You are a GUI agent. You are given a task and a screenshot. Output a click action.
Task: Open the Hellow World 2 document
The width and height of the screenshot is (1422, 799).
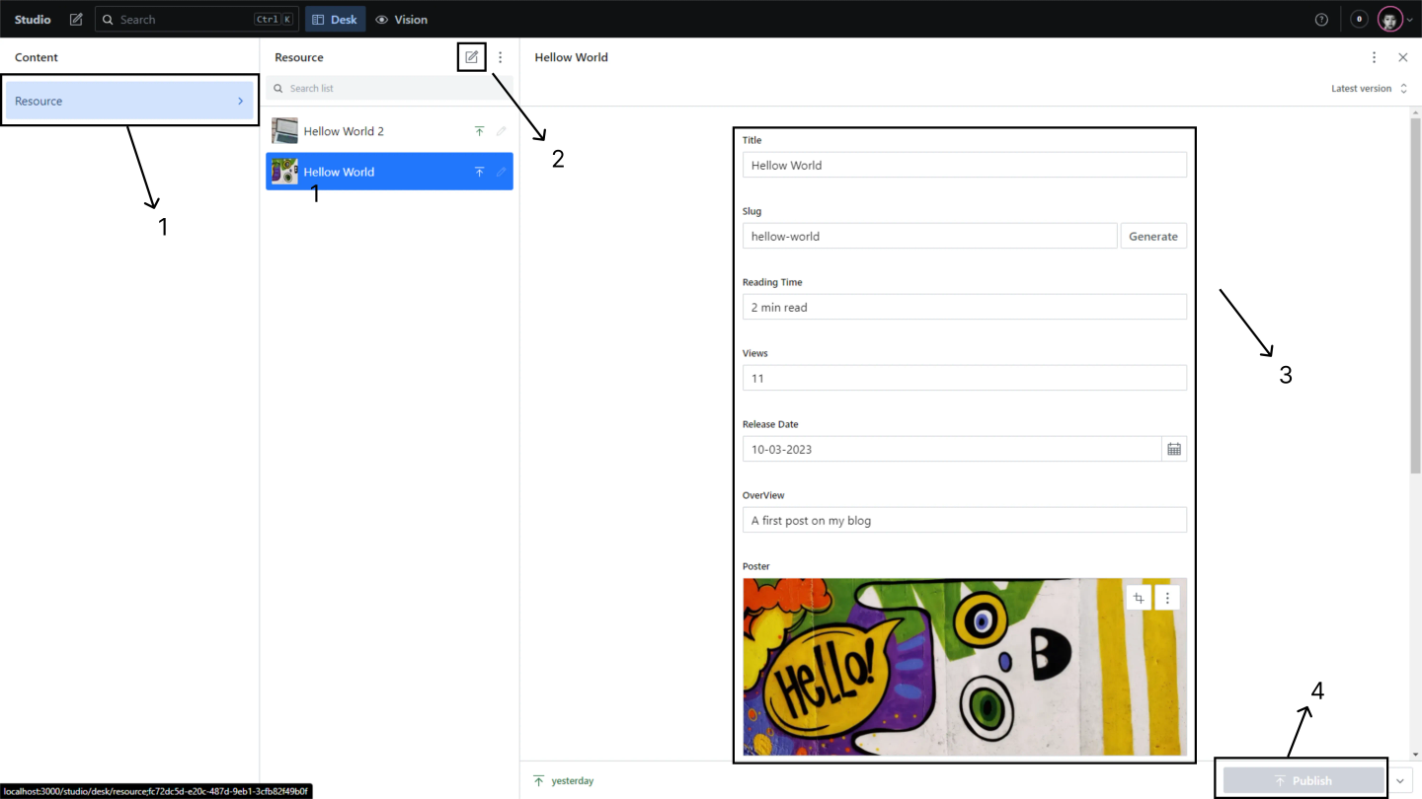point(389,131)
